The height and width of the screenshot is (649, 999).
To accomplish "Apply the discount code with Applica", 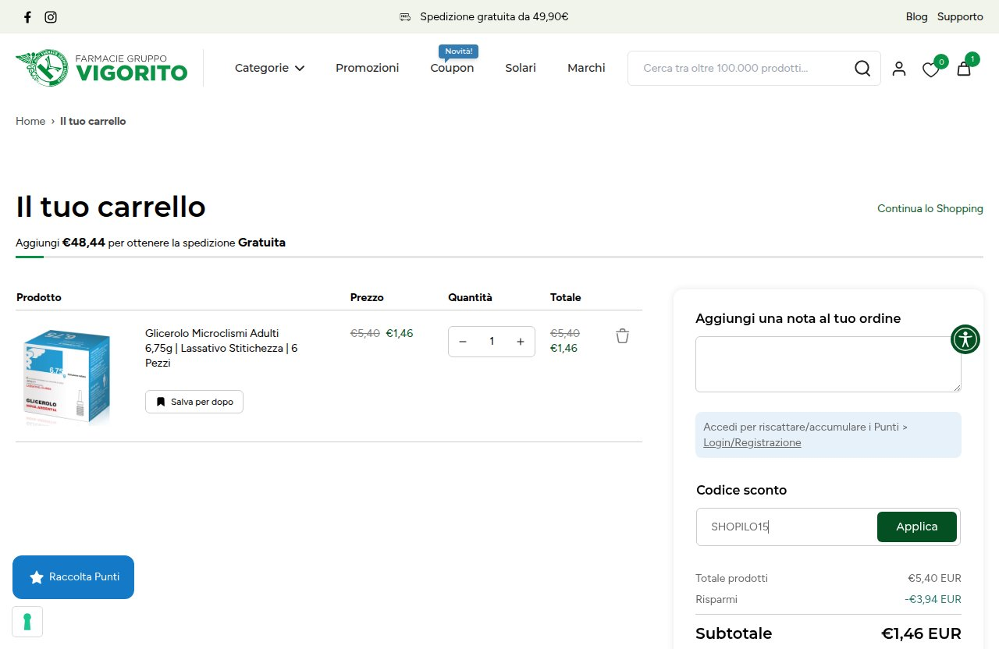I will coord(917,527).
